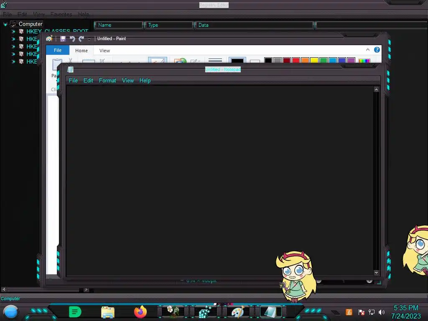Click the Registry Editor tree scroll-right arrow
428x321 pixels.
pyautogui.click(x=86, y=290)
